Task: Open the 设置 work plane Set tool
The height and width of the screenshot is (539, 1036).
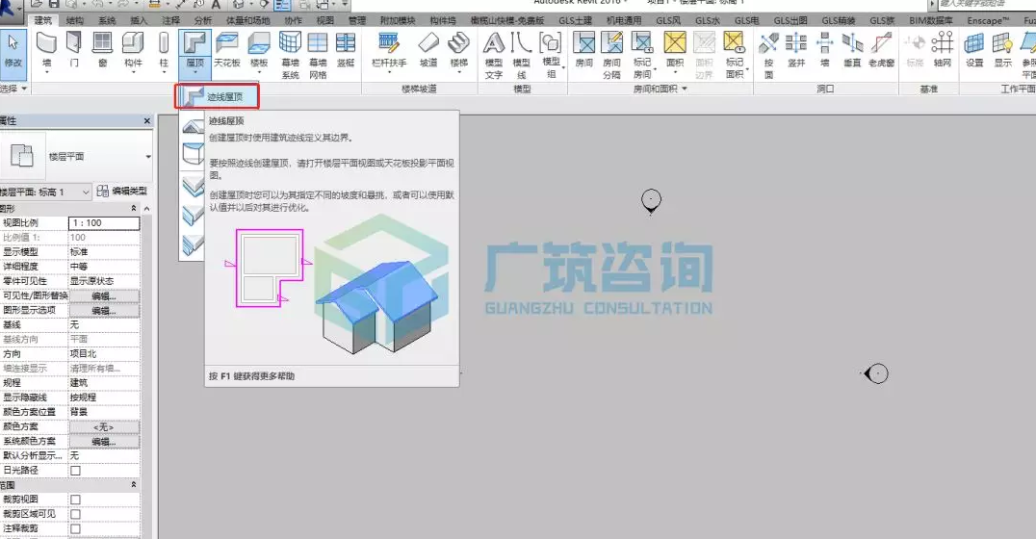Action: click(x=974, y=50)
